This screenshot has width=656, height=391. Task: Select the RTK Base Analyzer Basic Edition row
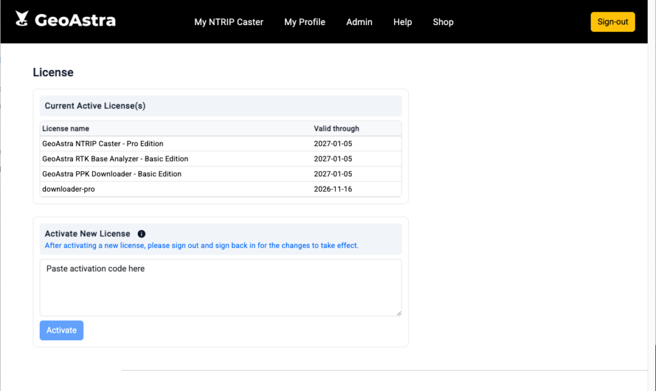point(115,158)
